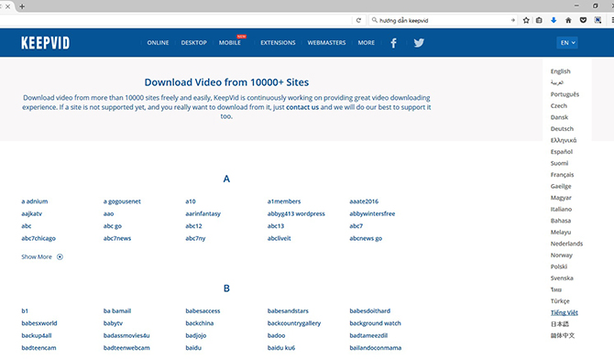This screenshot has height=359, width=614.
Task: Open the EN language dropdown
Action: [x=567, y=43]
